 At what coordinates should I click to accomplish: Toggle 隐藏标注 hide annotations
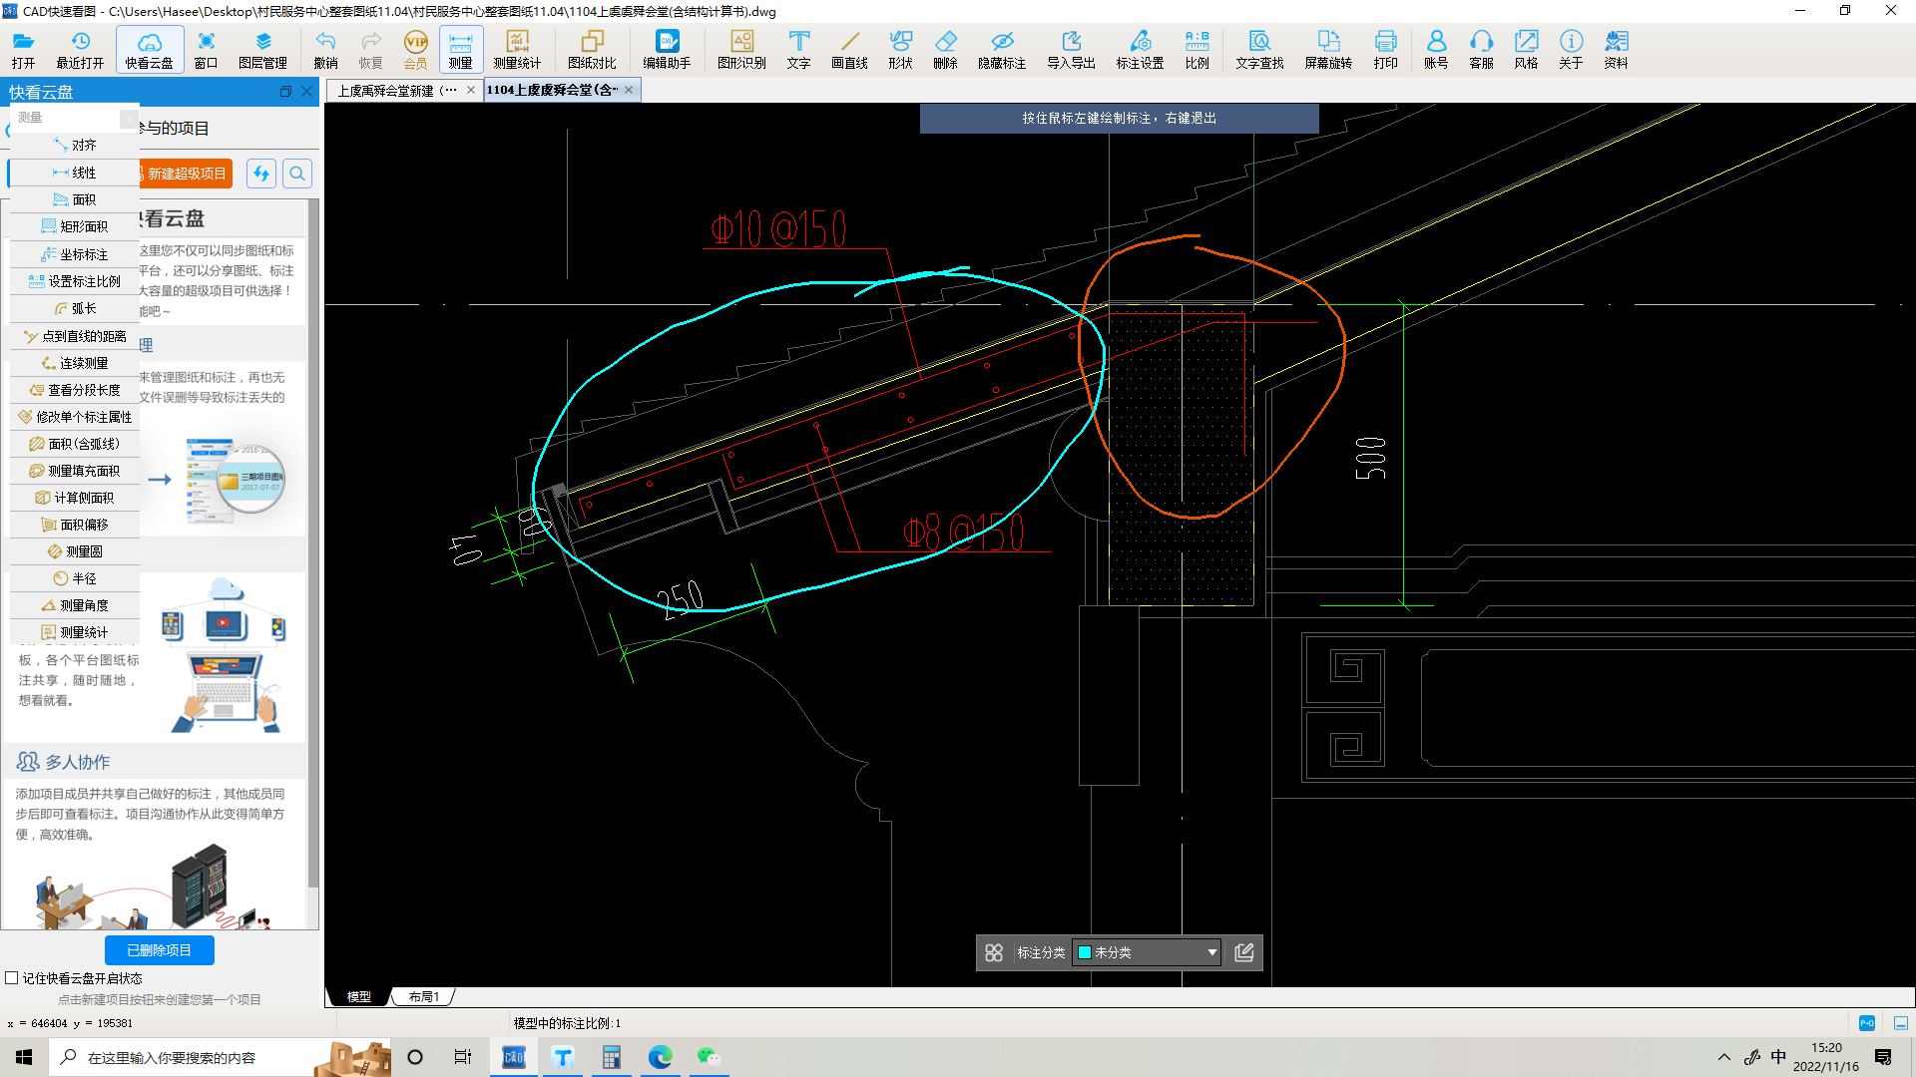click(x=1002, y=49)
